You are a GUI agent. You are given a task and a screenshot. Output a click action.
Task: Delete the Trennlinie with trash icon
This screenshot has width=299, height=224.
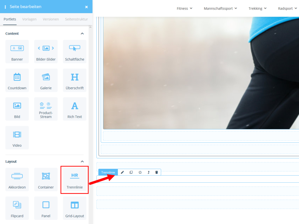(x=157, y=173)
